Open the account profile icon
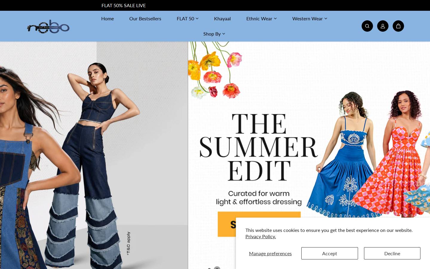The width and height of the screenshot is (430, 269). [x=383, y=26]
